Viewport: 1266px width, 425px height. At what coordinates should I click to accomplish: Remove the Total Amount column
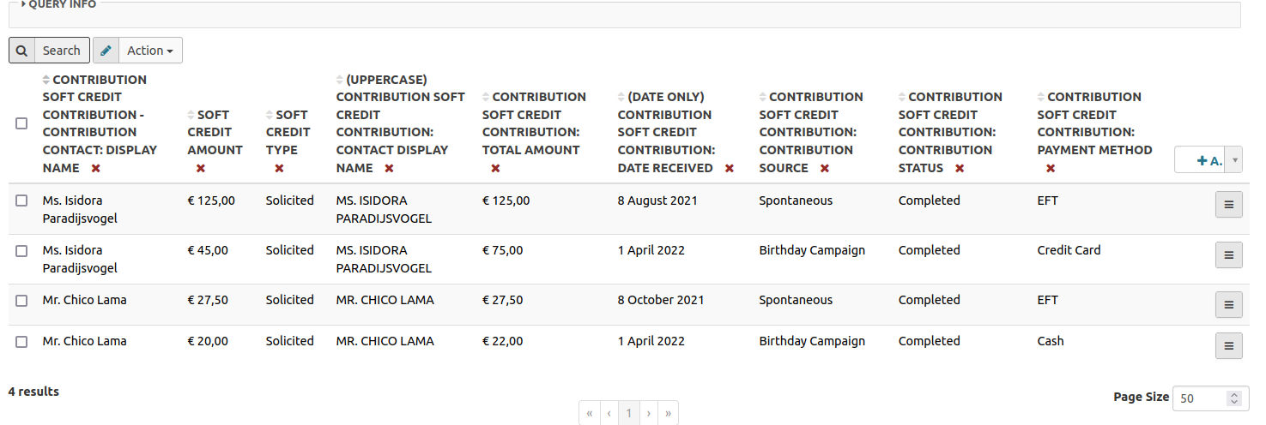click(495, 169)
